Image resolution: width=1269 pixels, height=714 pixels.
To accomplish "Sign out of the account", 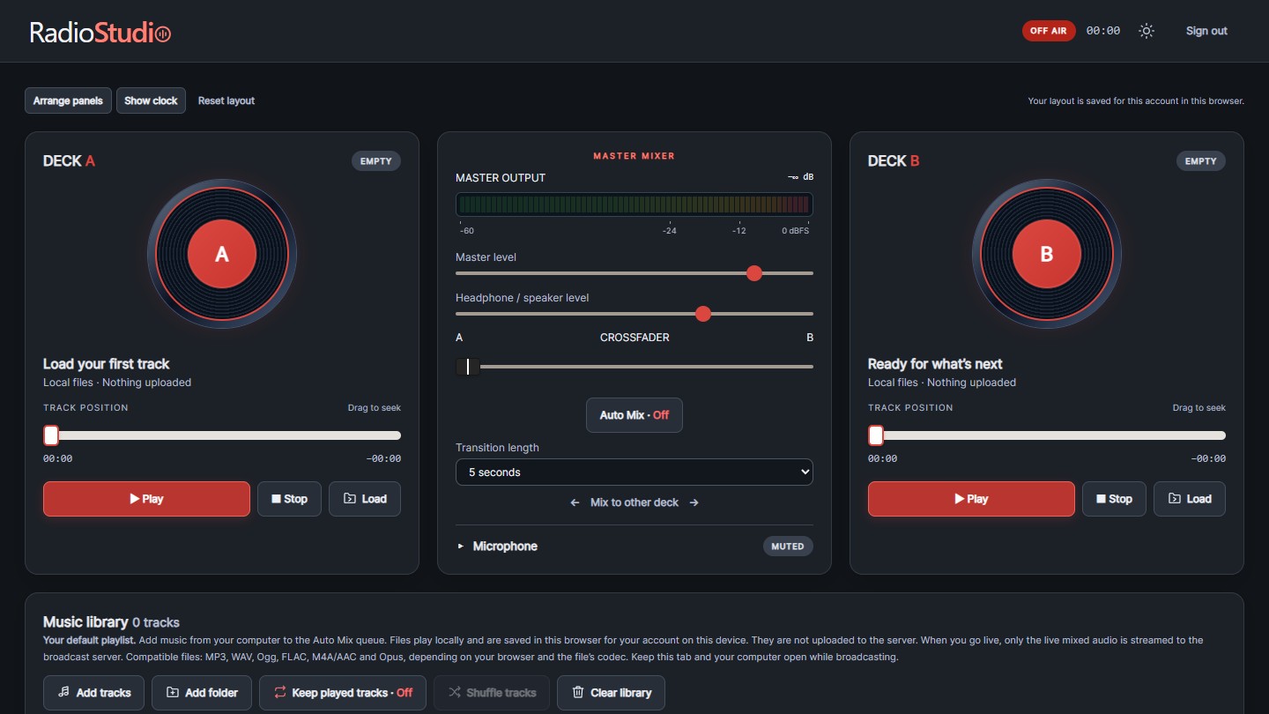I will [x=1206, y=31].
